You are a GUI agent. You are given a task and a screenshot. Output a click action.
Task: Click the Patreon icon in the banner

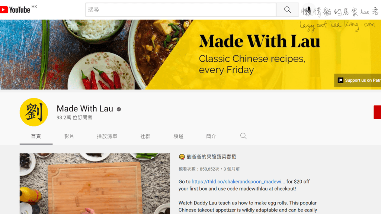340,80
